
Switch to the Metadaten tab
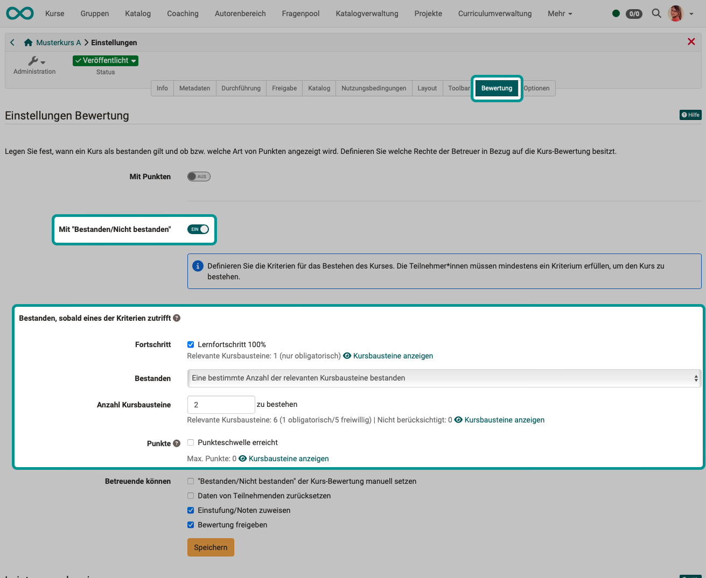pos(194,88)
